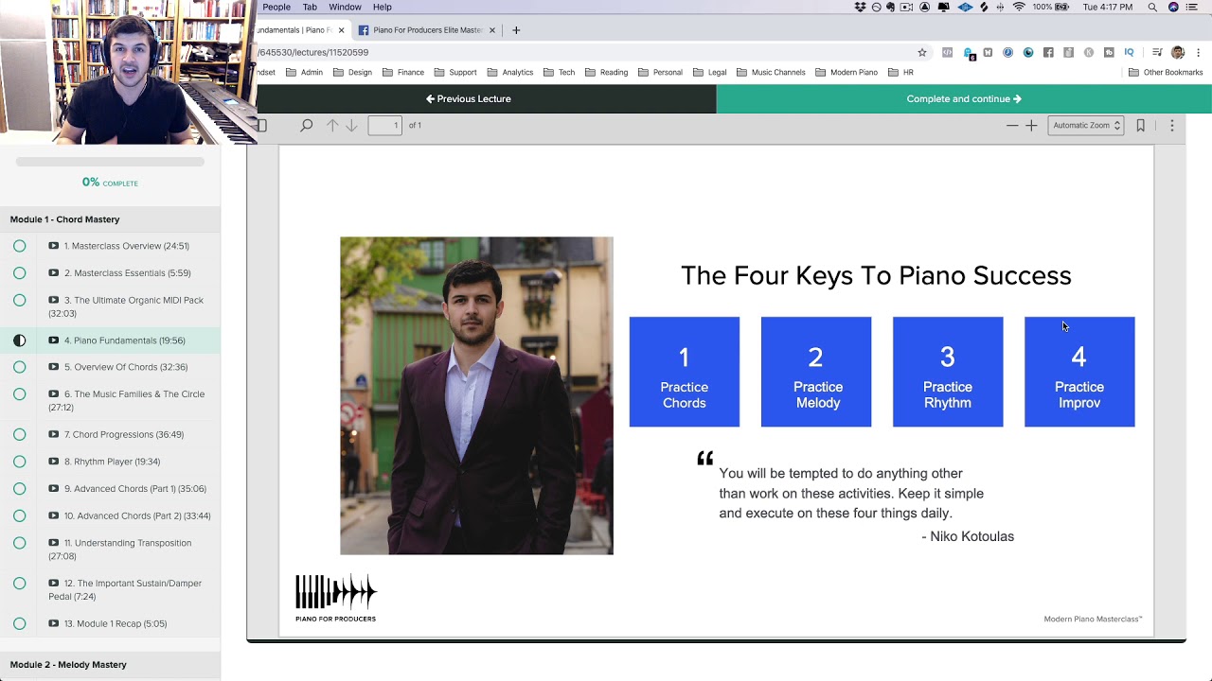
Task: Open lecture 13. Module 1 Recap
Action: pyautogui.click(x=116, y=624)
